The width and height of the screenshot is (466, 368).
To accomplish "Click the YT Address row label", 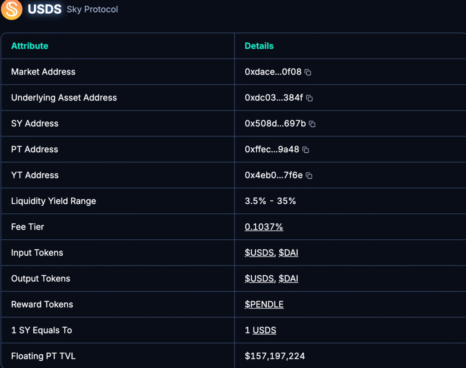I will (x=35, y=175).
